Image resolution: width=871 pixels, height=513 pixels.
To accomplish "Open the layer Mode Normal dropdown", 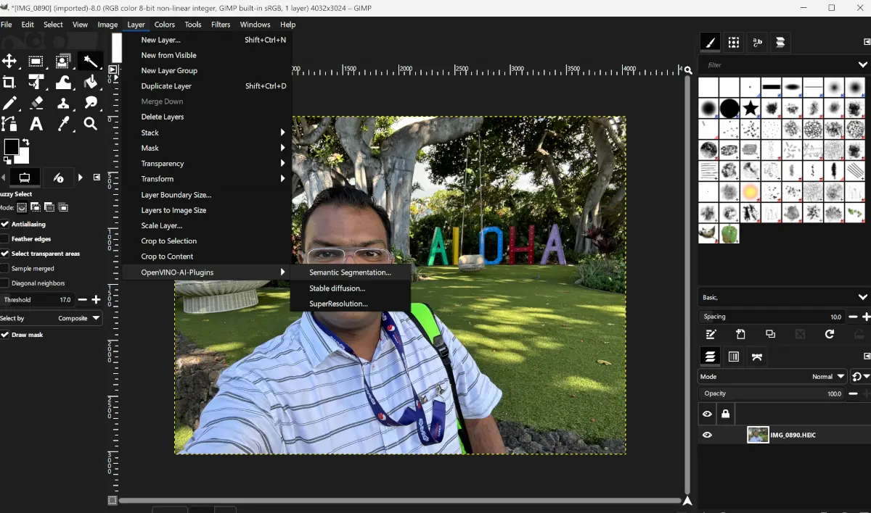I will pyautogui.click(x=772, y=376).
